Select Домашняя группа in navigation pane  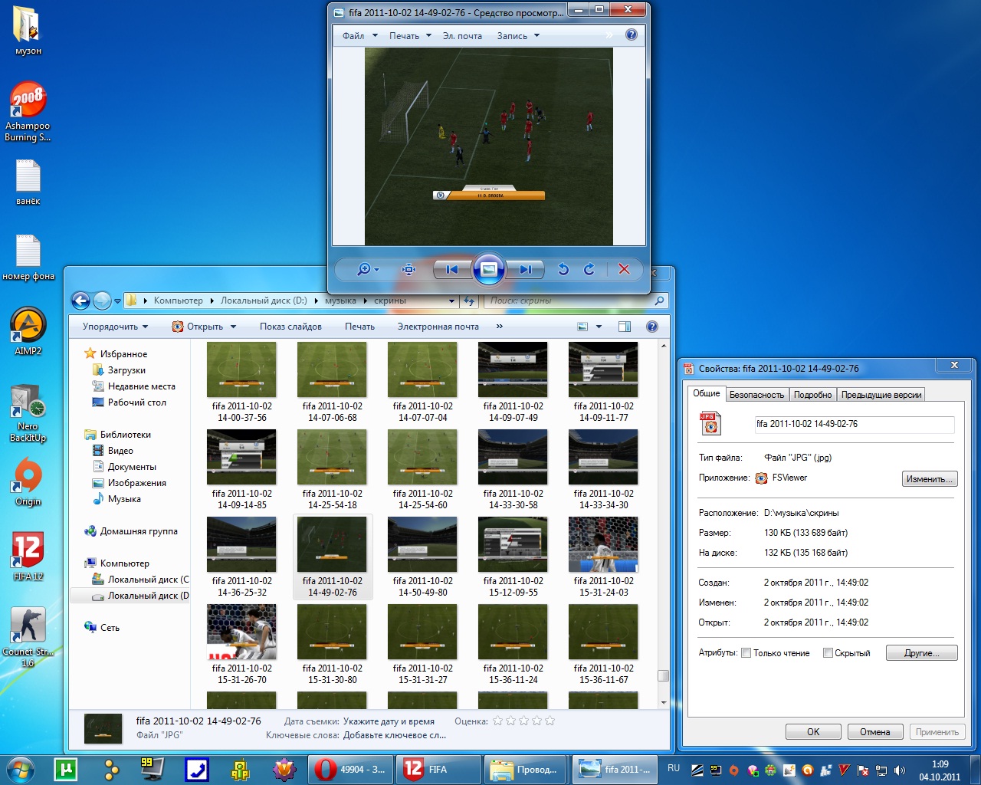click(138, 531)
